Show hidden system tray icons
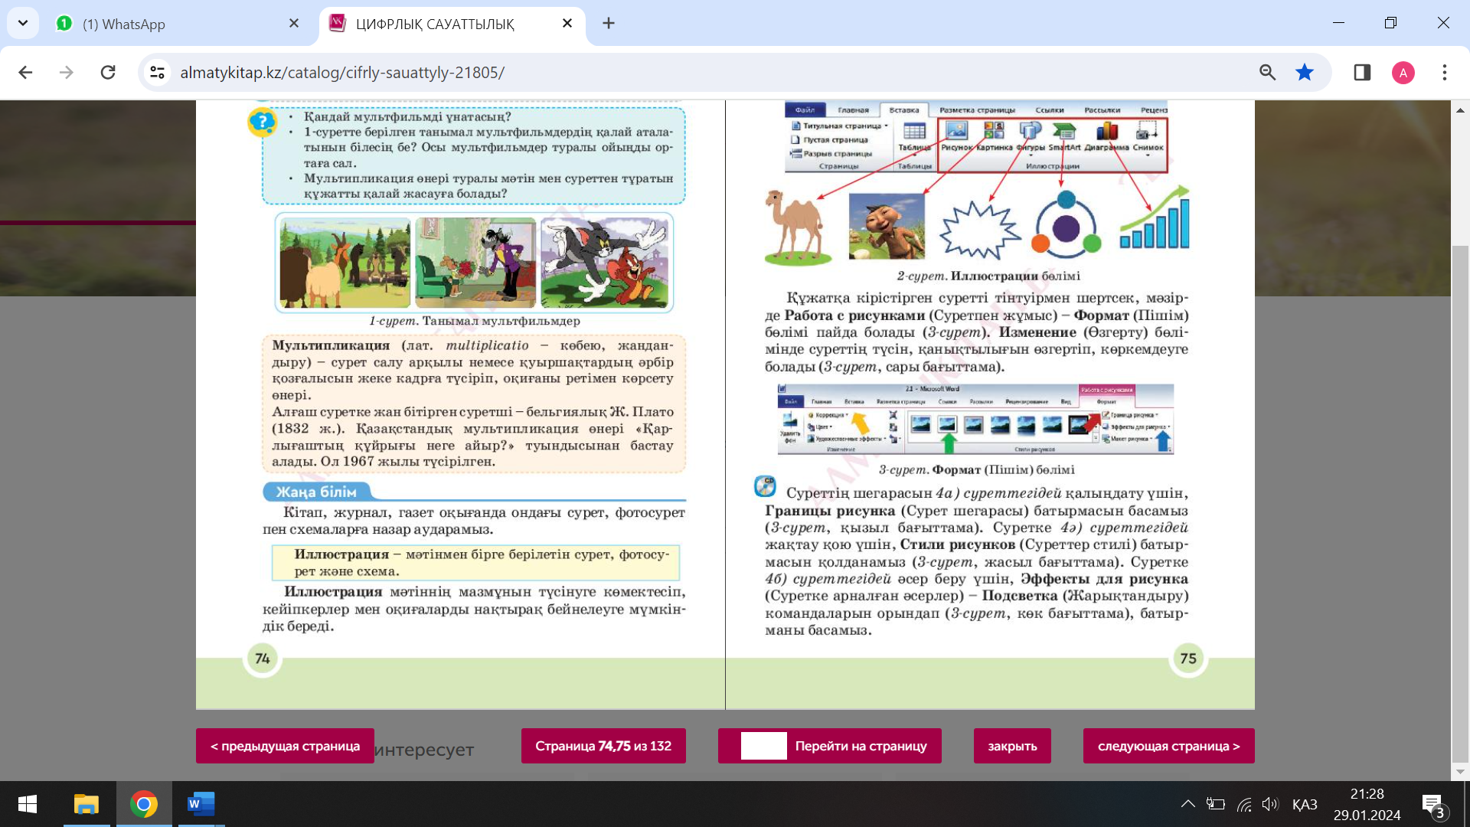Viewport: 1470px width, 827px height. pyautogui.click(x=1187, y=804)
